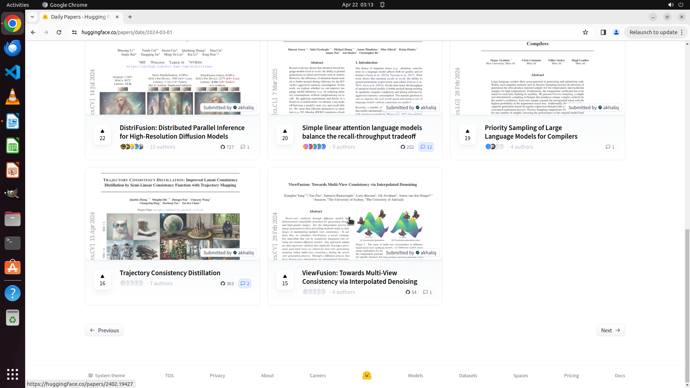Upvote the ViewFusion paper
The height and width of the screenshot is (388, 690).
(x=285, y=280)
